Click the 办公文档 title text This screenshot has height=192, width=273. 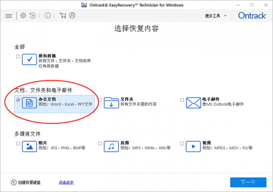pyautogui.click(x=47, y=99)
